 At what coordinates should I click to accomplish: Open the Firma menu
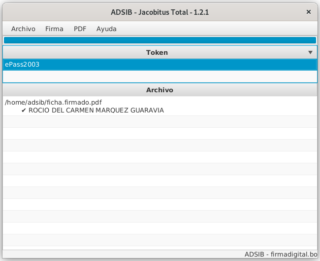54,29
